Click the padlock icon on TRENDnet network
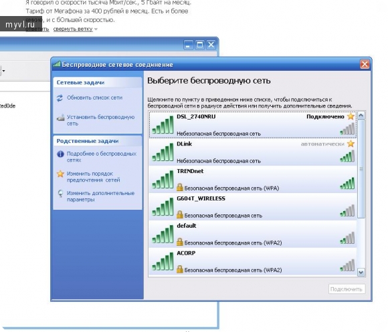The width and height of the screenshot is (388, 332). tap(180, 187)
